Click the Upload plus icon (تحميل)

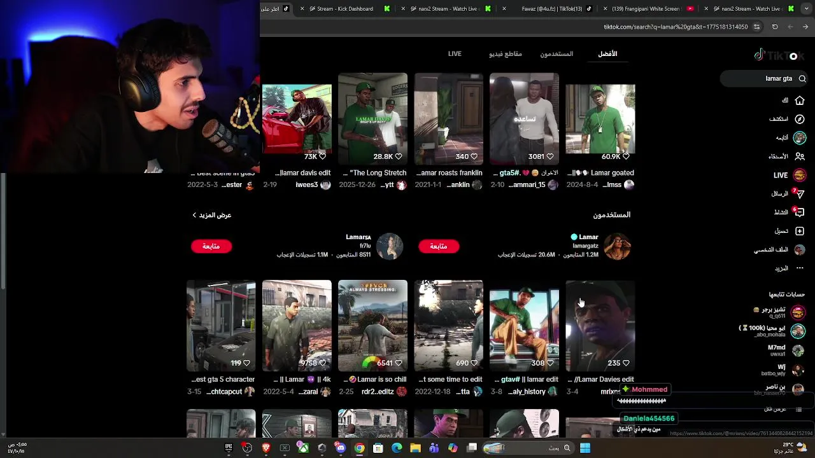[x=800, y=231]
